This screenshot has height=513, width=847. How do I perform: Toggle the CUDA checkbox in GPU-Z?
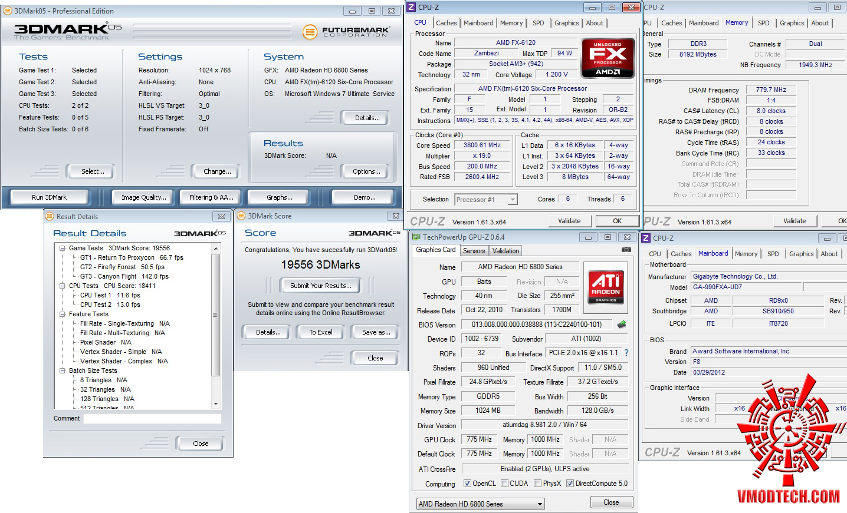point(504,484)
